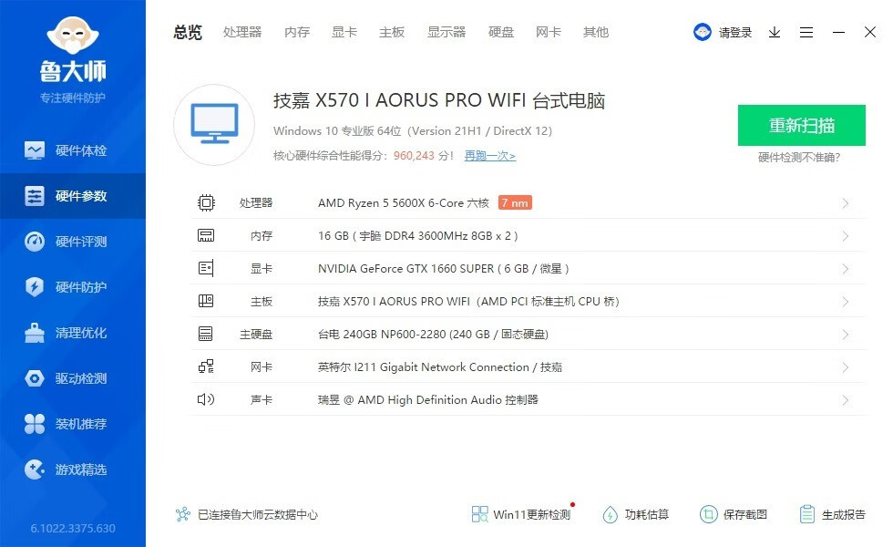Expand the 主板 row chevron
The image size is (893, 547).
[x=846, y=302]
